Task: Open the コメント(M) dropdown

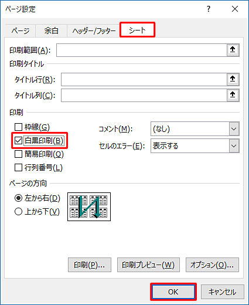Action: point(234,129)
